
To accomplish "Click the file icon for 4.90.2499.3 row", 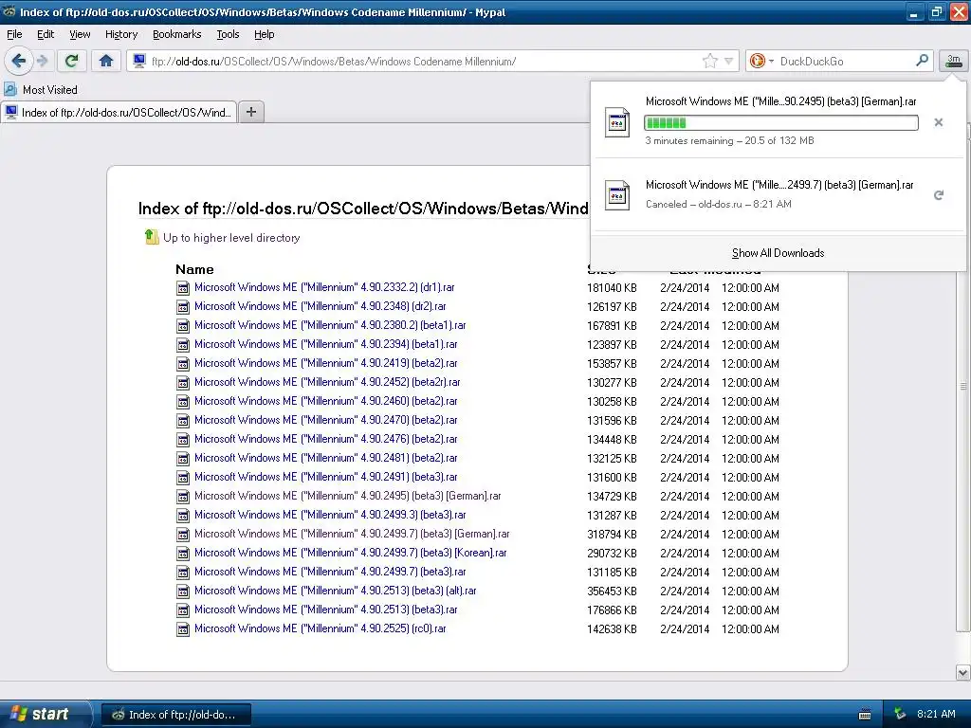I will (x=183, y=516).
